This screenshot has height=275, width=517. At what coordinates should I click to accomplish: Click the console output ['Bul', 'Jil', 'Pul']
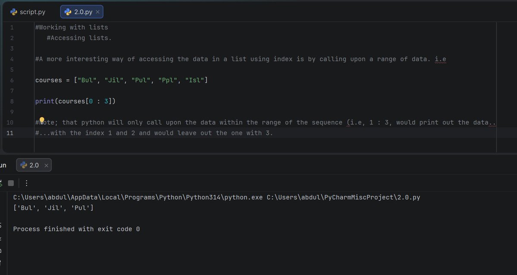(x=53, y=208)
